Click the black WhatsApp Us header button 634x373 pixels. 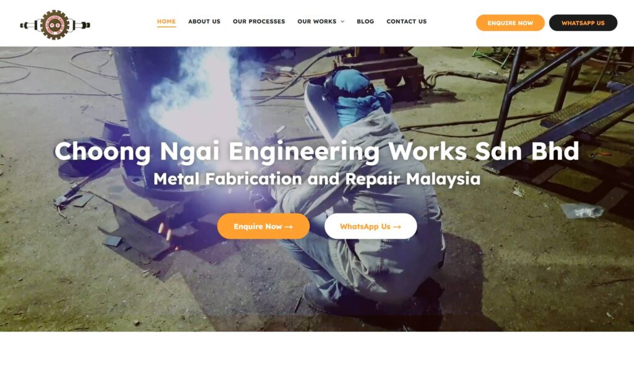583,23
